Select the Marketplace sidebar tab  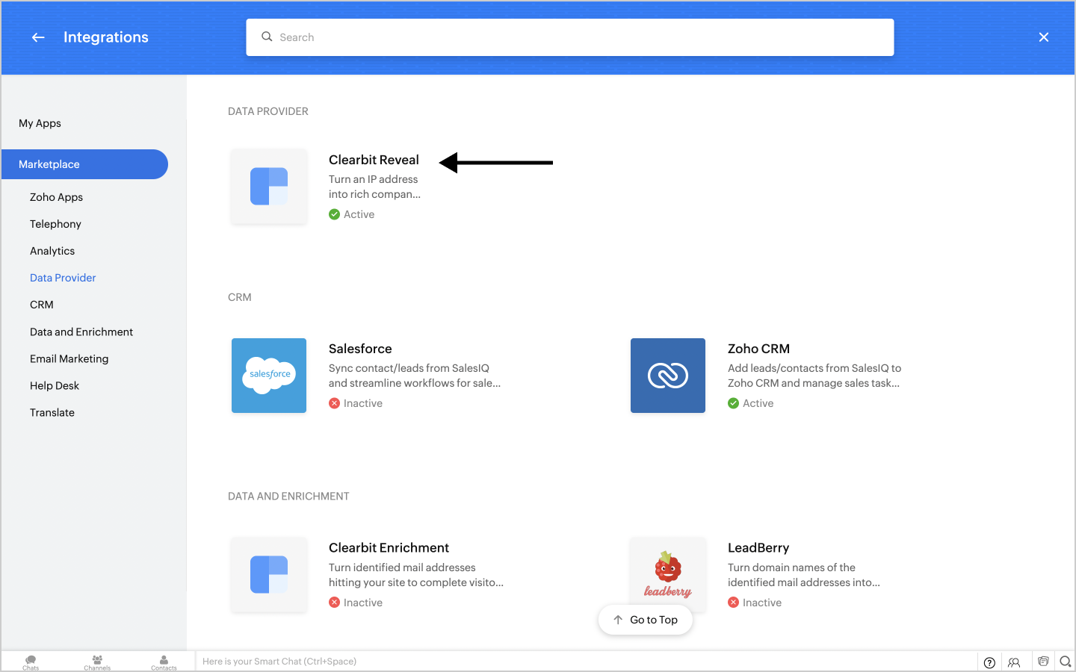pyautogui.click(x=84, y=164)
